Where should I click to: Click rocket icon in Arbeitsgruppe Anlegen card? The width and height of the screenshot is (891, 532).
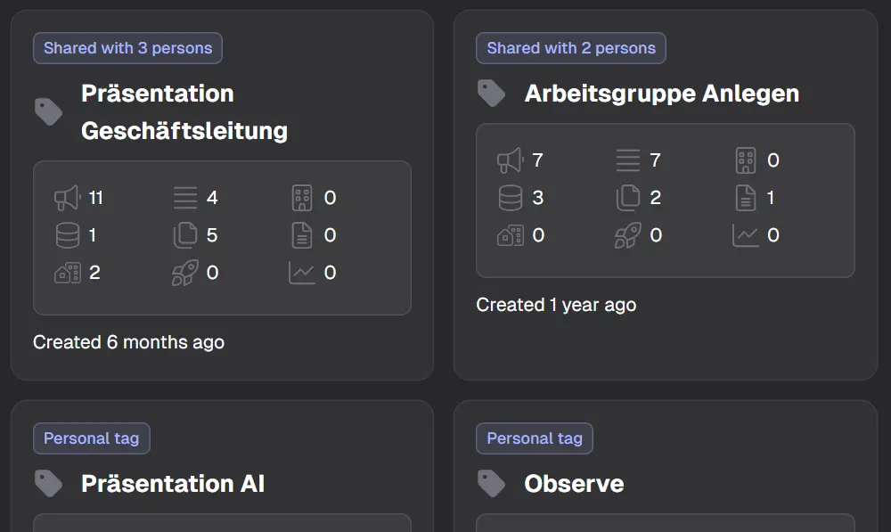[628, 235]
